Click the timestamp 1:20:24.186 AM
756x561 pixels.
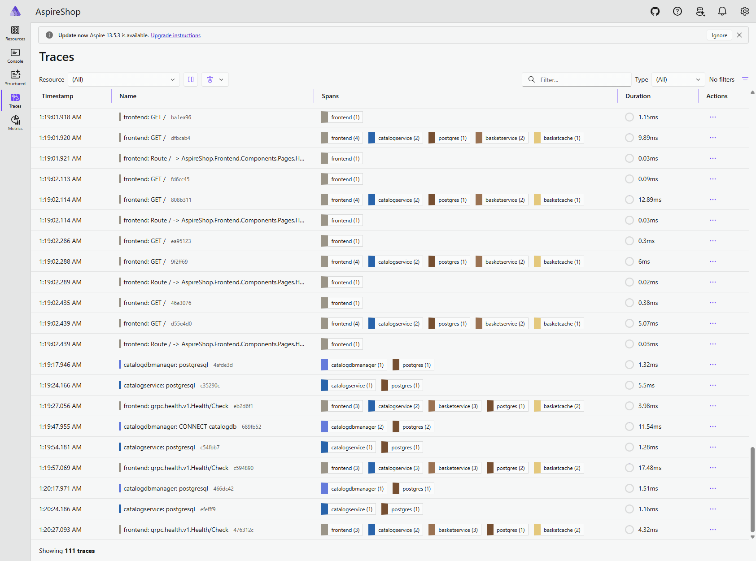click(61, 509)
